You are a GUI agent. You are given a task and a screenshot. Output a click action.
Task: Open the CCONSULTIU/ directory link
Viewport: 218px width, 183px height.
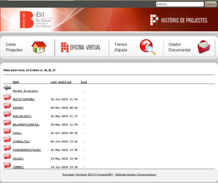click(x=21, y=142)
